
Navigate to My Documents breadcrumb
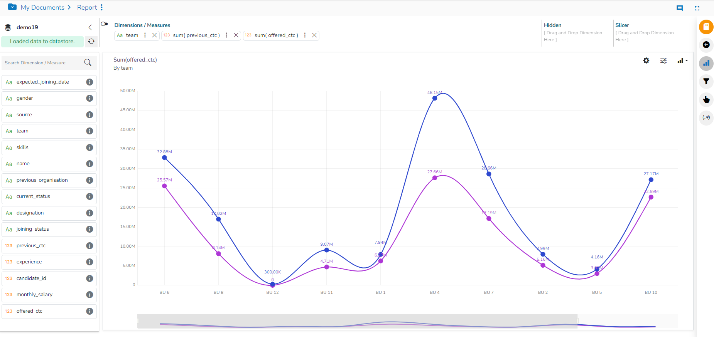pyautogui.click(x=42, y=7)
